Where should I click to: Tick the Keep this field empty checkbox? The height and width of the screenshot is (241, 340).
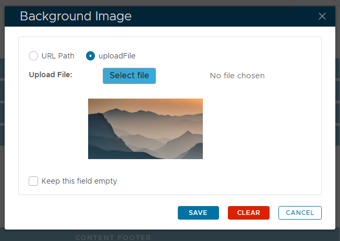(x=33, y=181)
